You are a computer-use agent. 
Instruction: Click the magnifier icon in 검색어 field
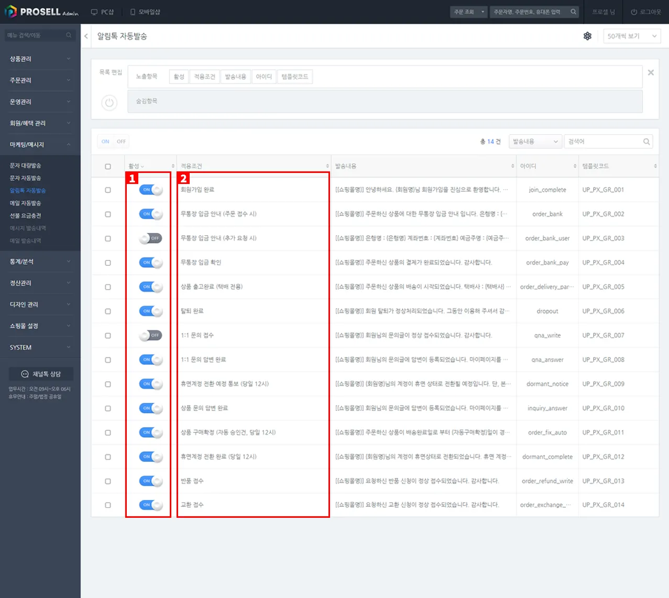point(646,142)
